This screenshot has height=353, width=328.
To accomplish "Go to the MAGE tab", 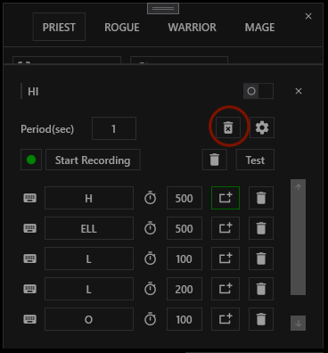I will tap(259, 28).
